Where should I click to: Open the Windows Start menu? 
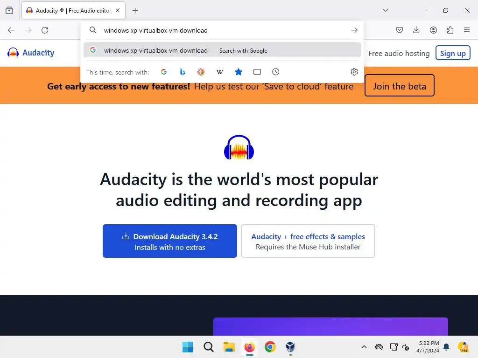[188, 347]
